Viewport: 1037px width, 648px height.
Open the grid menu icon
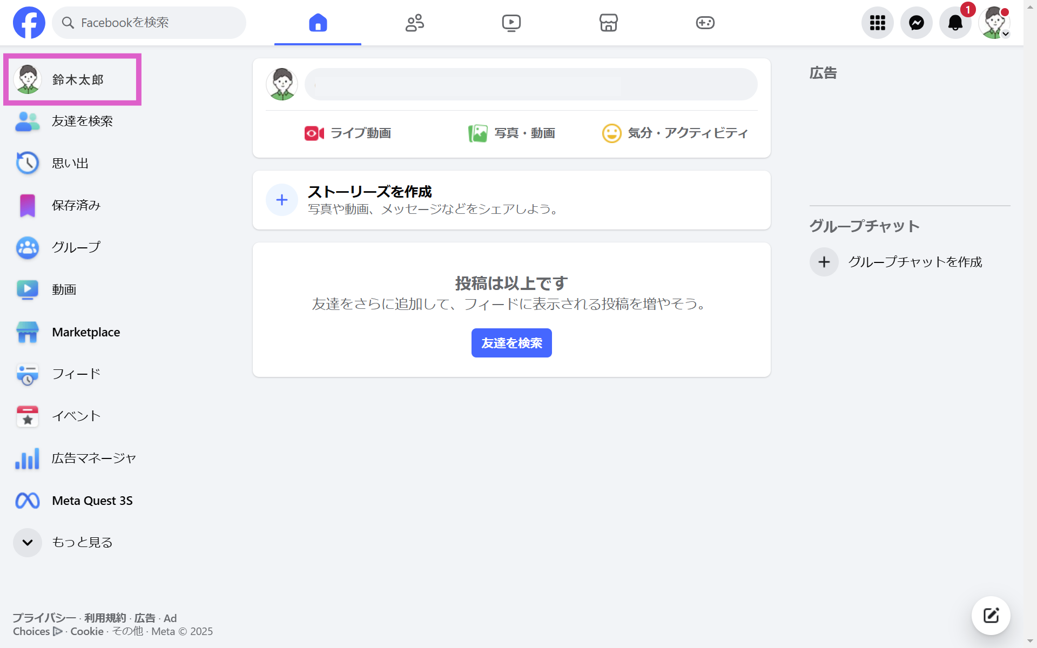point(877,23)
